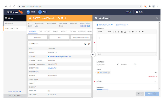Expand the New Lead status dropdown
Screen dimensions: 164x102
(52, 53)
